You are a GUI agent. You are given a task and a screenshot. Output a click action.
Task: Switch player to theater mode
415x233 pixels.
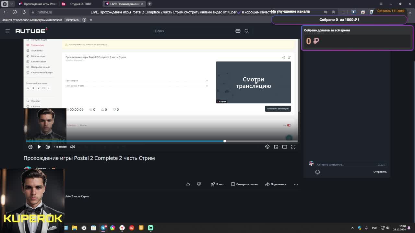point(285,147)
